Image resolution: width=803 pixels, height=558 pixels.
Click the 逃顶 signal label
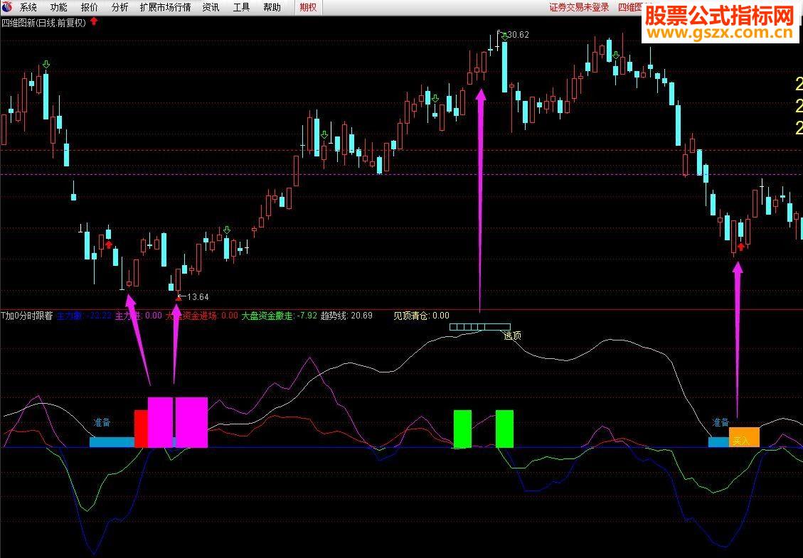point(513,336)
